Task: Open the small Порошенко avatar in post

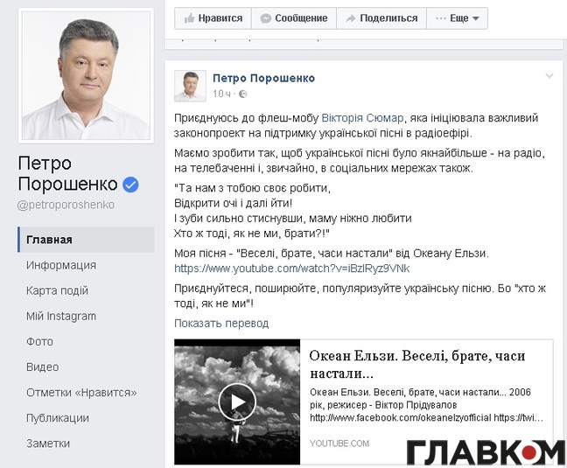Action: pos(190,86)
